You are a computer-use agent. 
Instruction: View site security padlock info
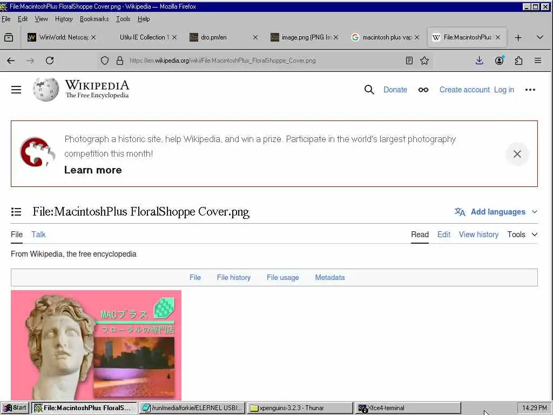(x=120, y=61)
